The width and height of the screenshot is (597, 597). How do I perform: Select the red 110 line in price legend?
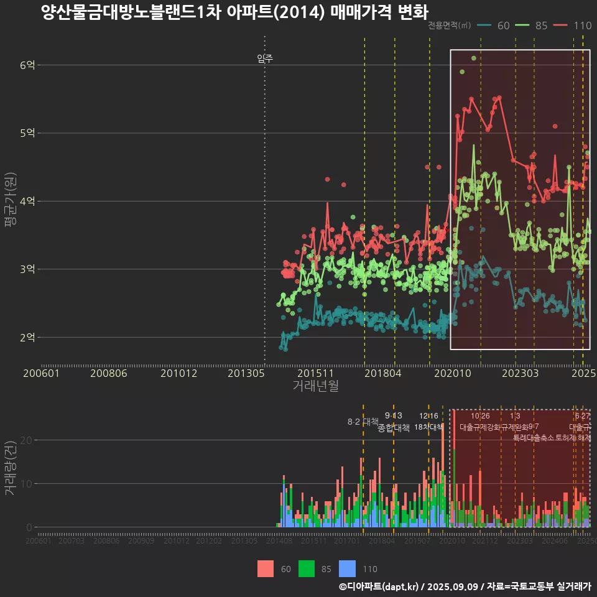[x=560, y=25]
